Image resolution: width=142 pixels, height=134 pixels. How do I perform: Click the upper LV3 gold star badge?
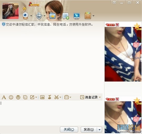click(138, 27)
